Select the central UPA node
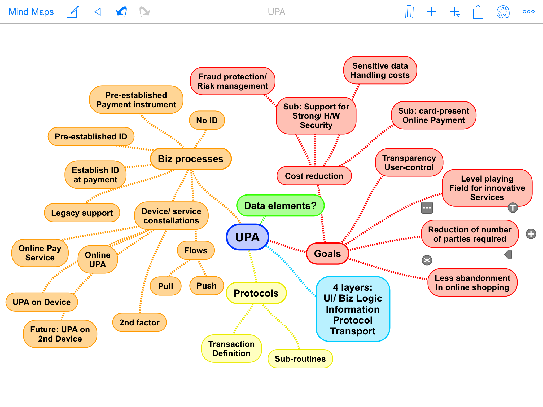This screenshot has height=407, width=543. [x=247, y=237]
